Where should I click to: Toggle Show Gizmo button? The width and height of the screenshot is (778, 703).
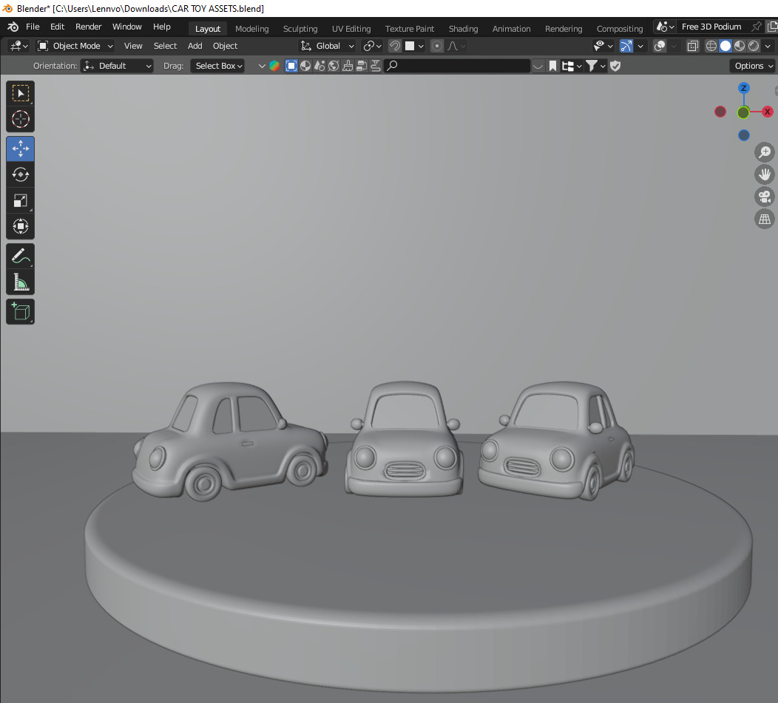coord(626,46)
